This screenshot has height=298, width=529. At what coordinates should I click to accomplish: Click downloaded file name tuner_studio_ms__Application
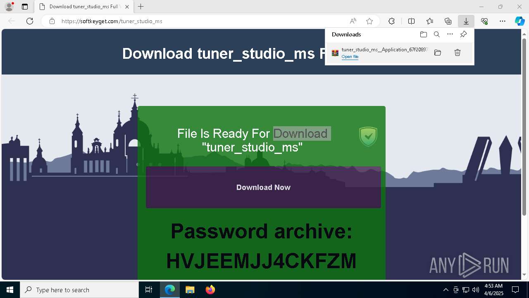385,50
